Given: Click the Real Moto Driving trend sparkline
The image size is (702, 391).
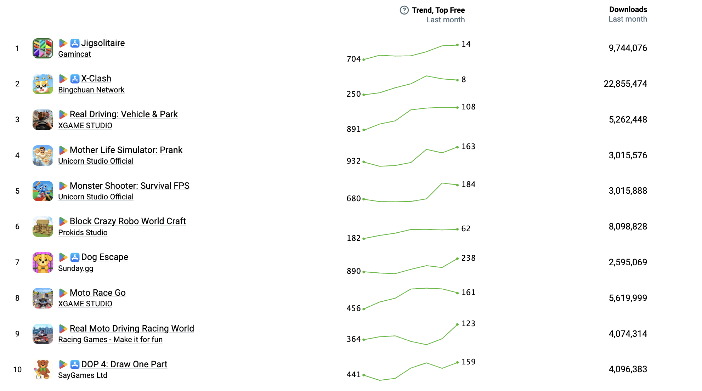Looking at the screenshot, I should 411,334.
